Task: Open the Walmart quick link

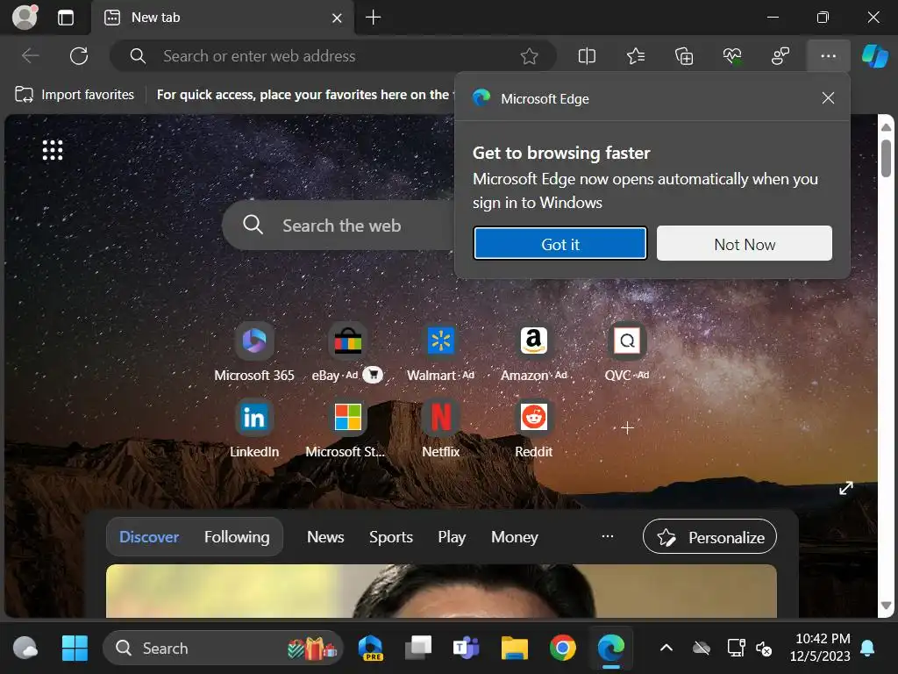Action: click(440, 351)
